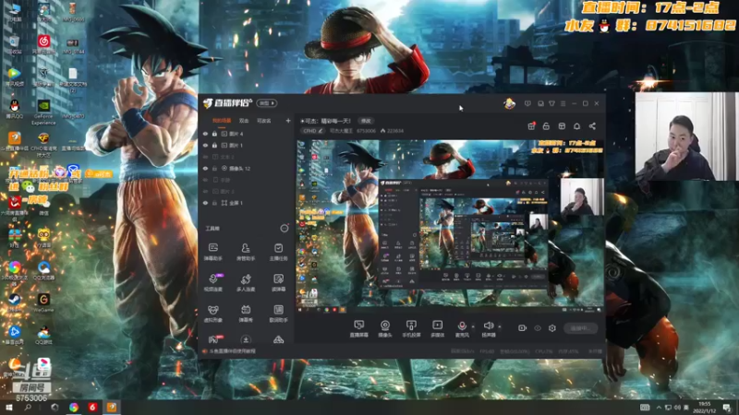Toggle visibility of 图片 1 layer

pyautogui.click(x=205, y=146)
